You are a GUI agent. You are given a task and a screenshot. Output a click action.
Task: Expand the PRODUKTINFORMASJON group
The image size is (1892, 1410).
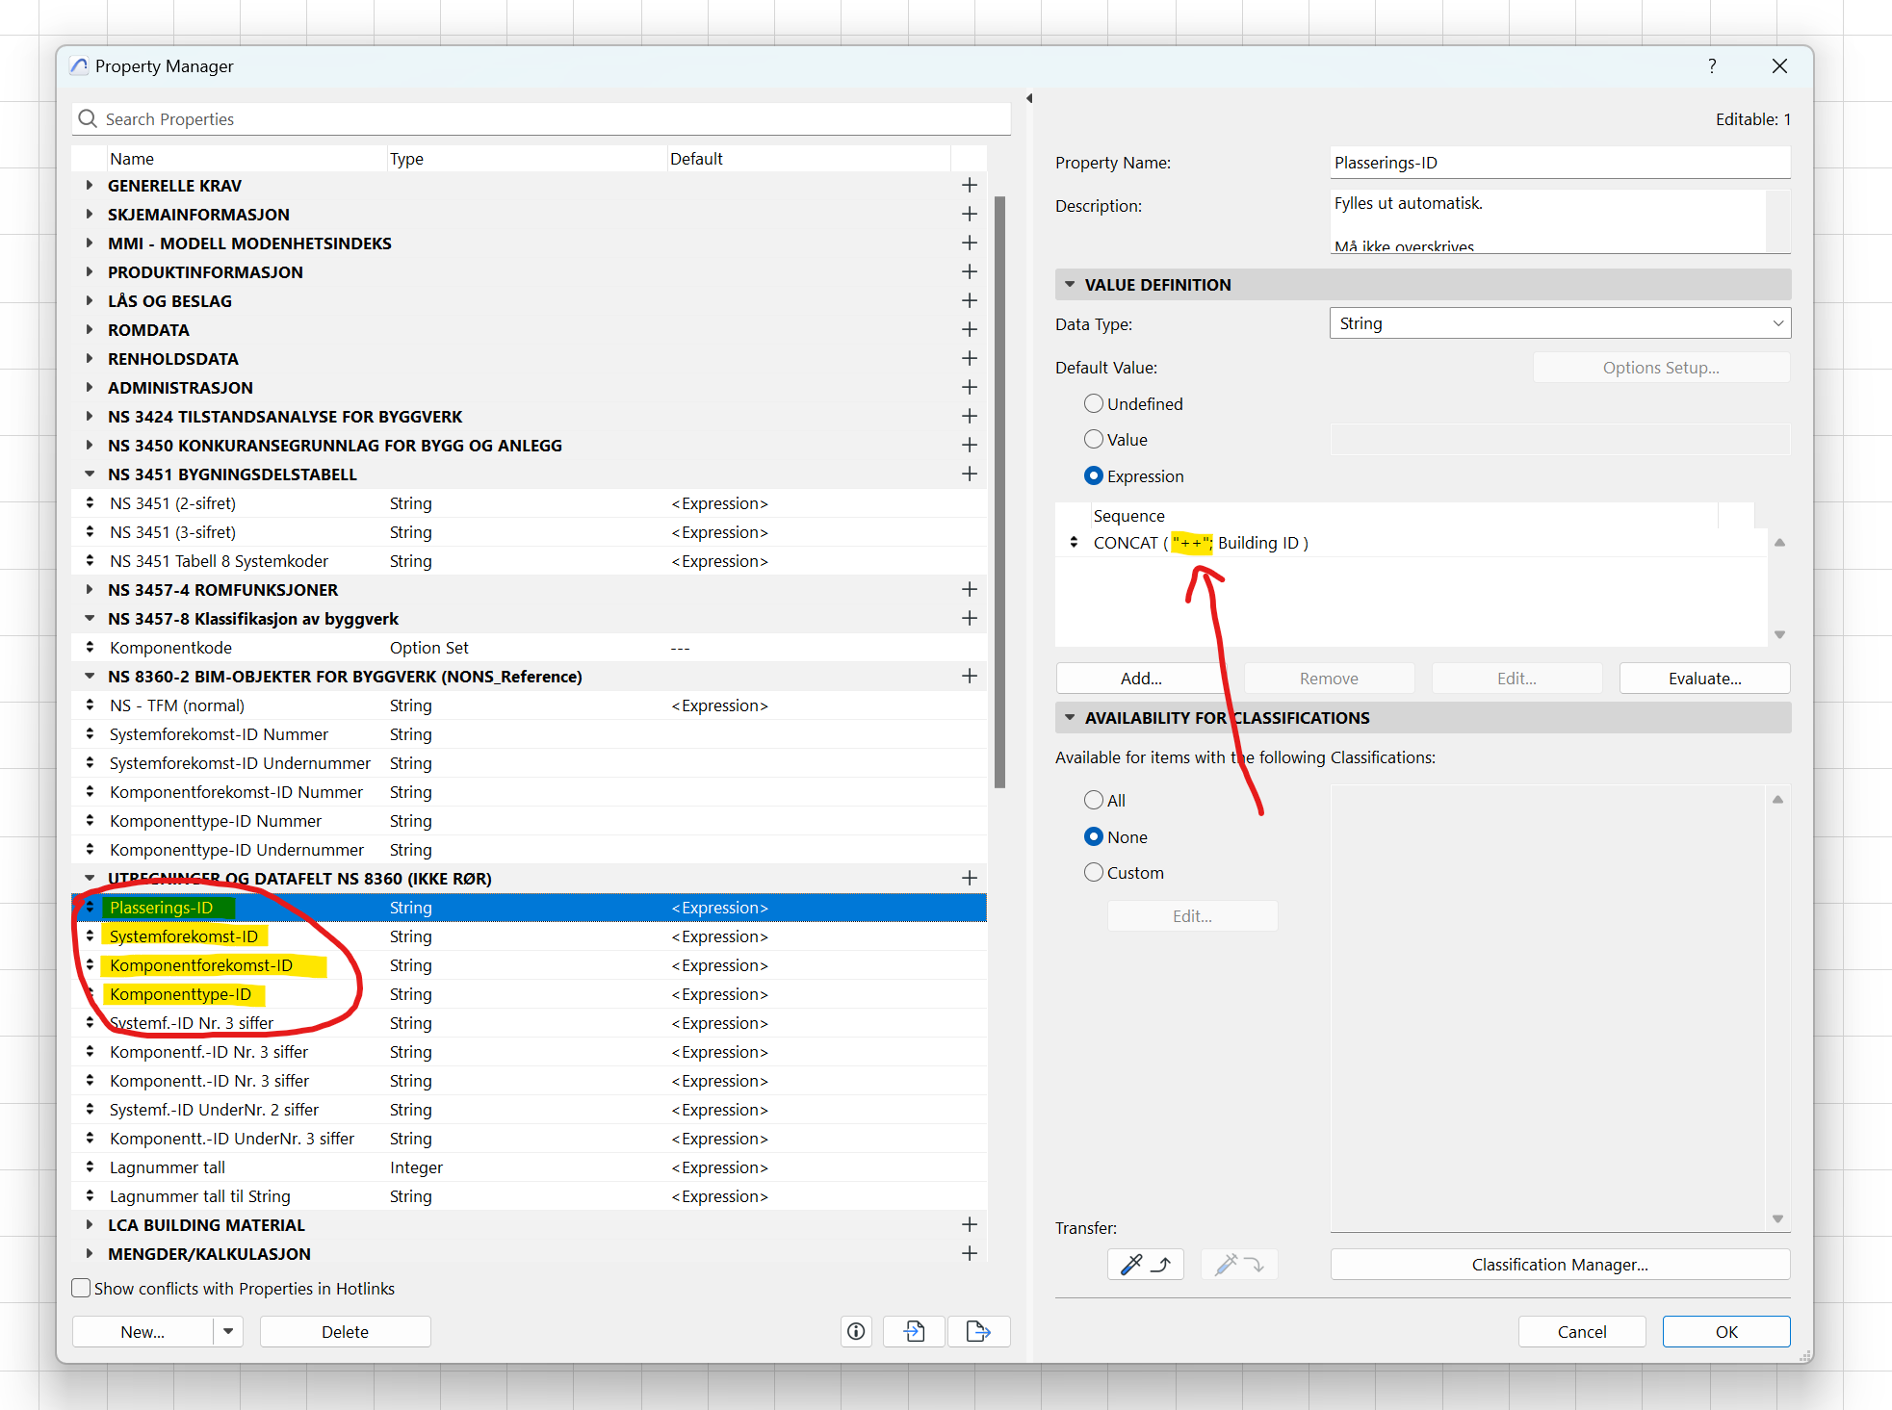[x=90, y=271]
